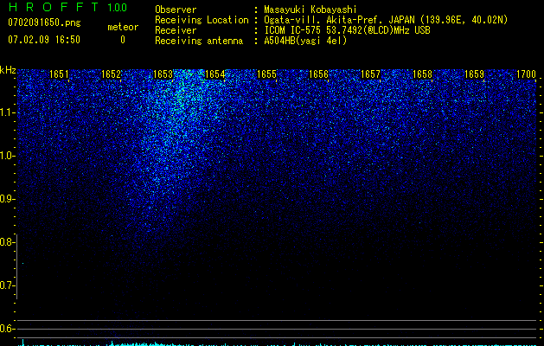The image size is (544, 346).
Task: Click the 1652 time marker
Action: (x=111, y=74)
